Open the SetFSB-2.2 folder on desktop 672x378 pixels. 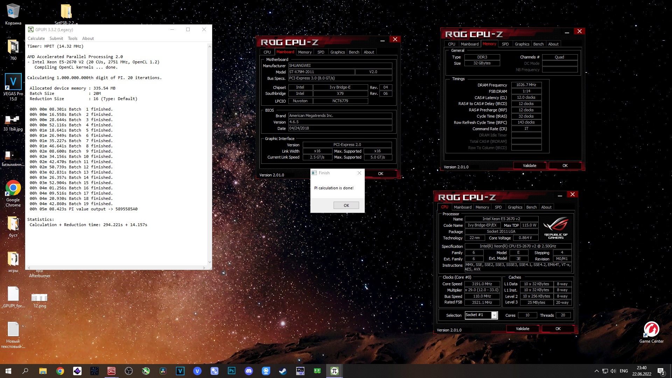pos(66,14)
